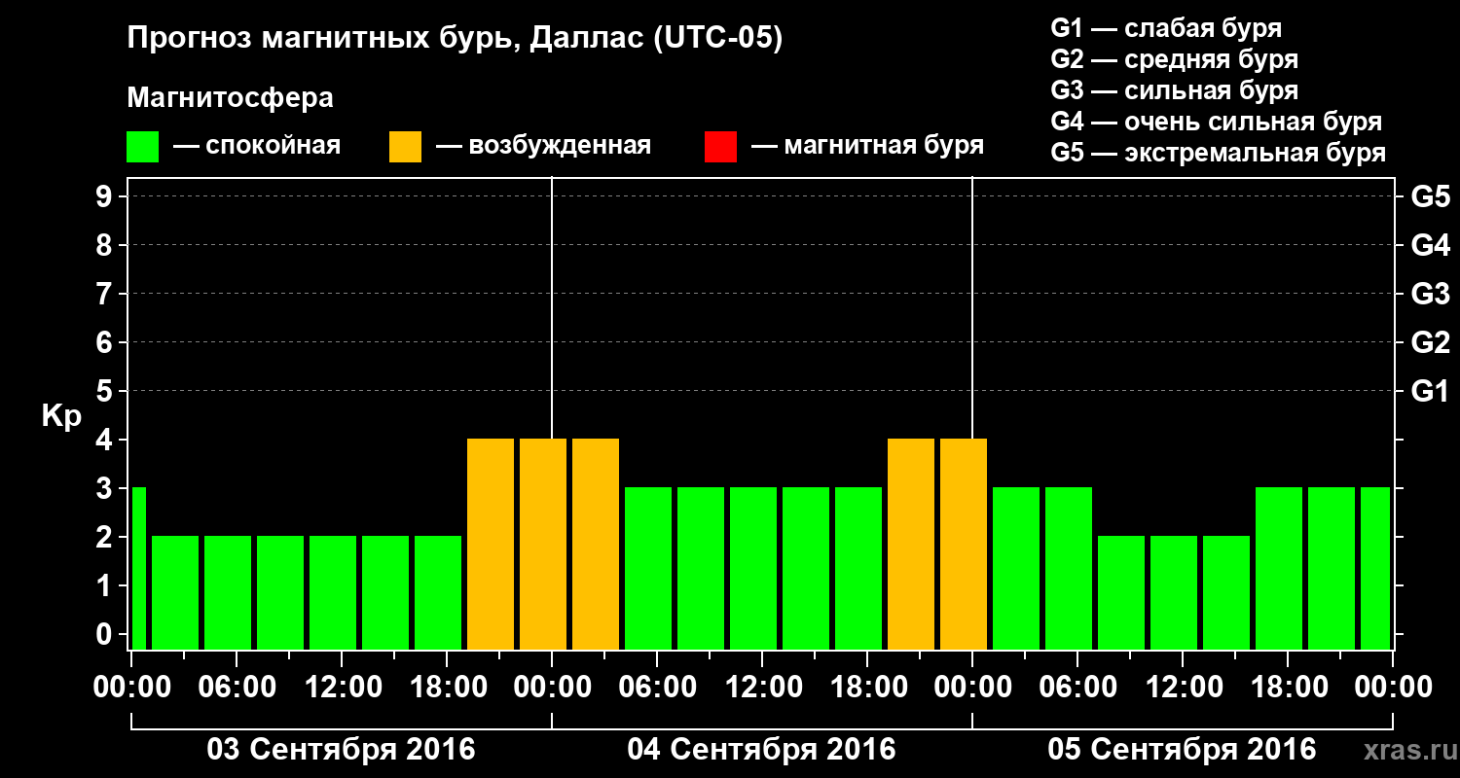The height and width of the screenshot is (778, 1460).
Task: Select the 03 Сентября 2016 date label
Action: pyautogui.click(x=341, y=750)
